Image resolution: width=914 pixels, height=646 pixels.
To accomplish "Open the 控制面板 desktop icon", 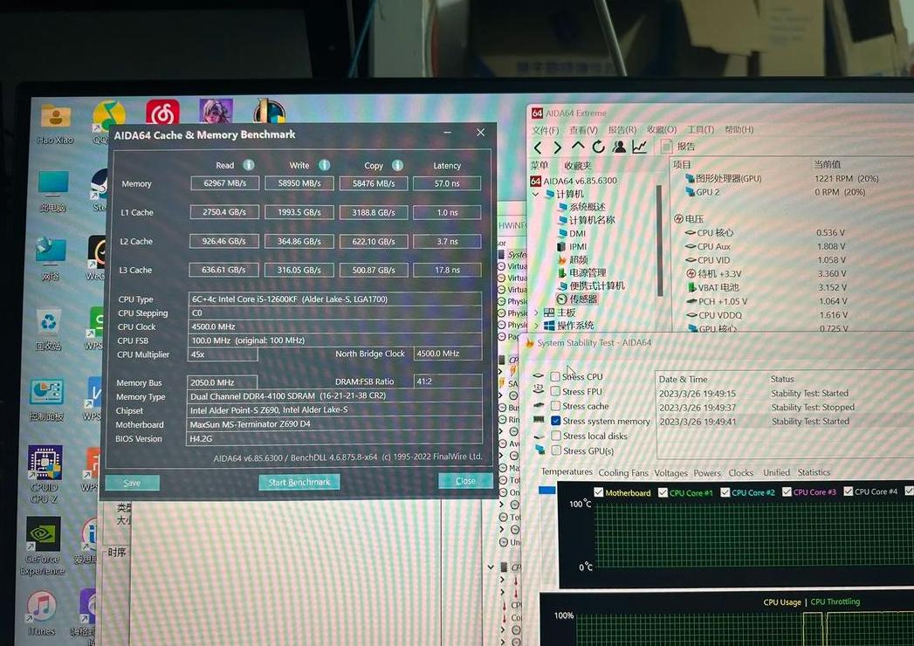I will coord(46,400).
